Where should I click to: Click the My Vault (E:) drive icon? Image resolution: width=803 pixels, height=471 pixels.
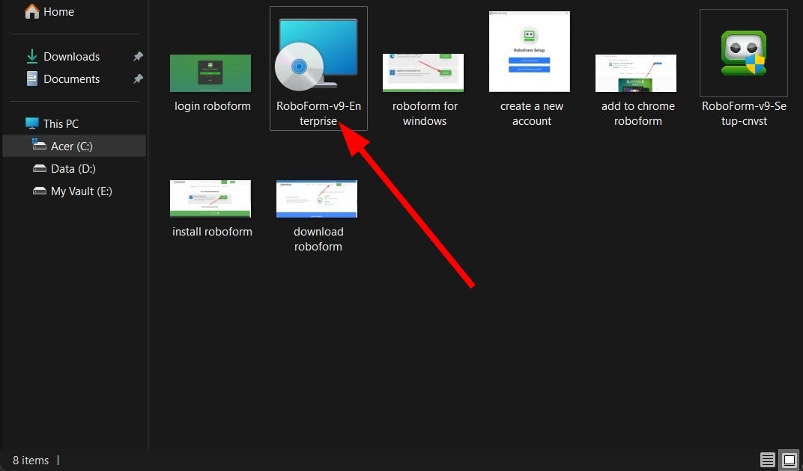tap(40, 191)
